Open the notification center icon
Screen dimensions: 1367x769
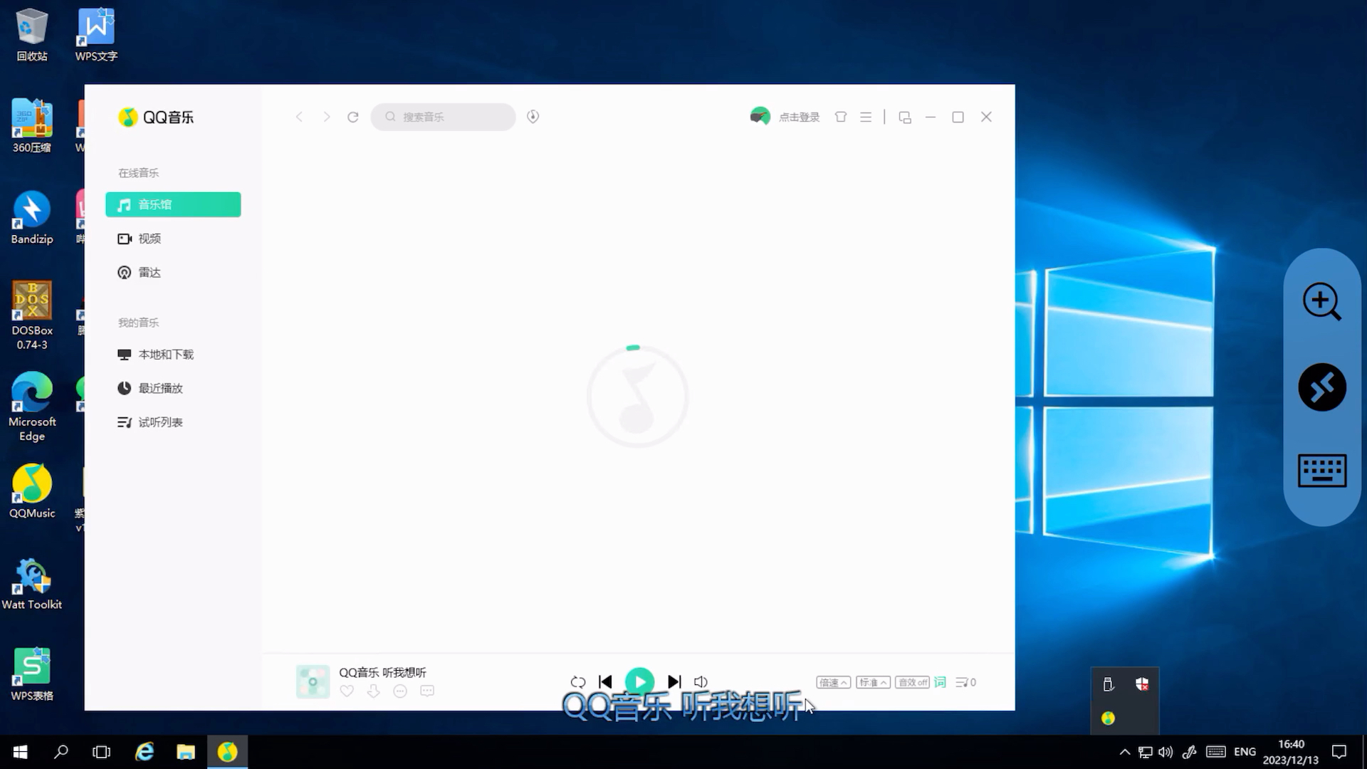click(x=1339, y=752)
